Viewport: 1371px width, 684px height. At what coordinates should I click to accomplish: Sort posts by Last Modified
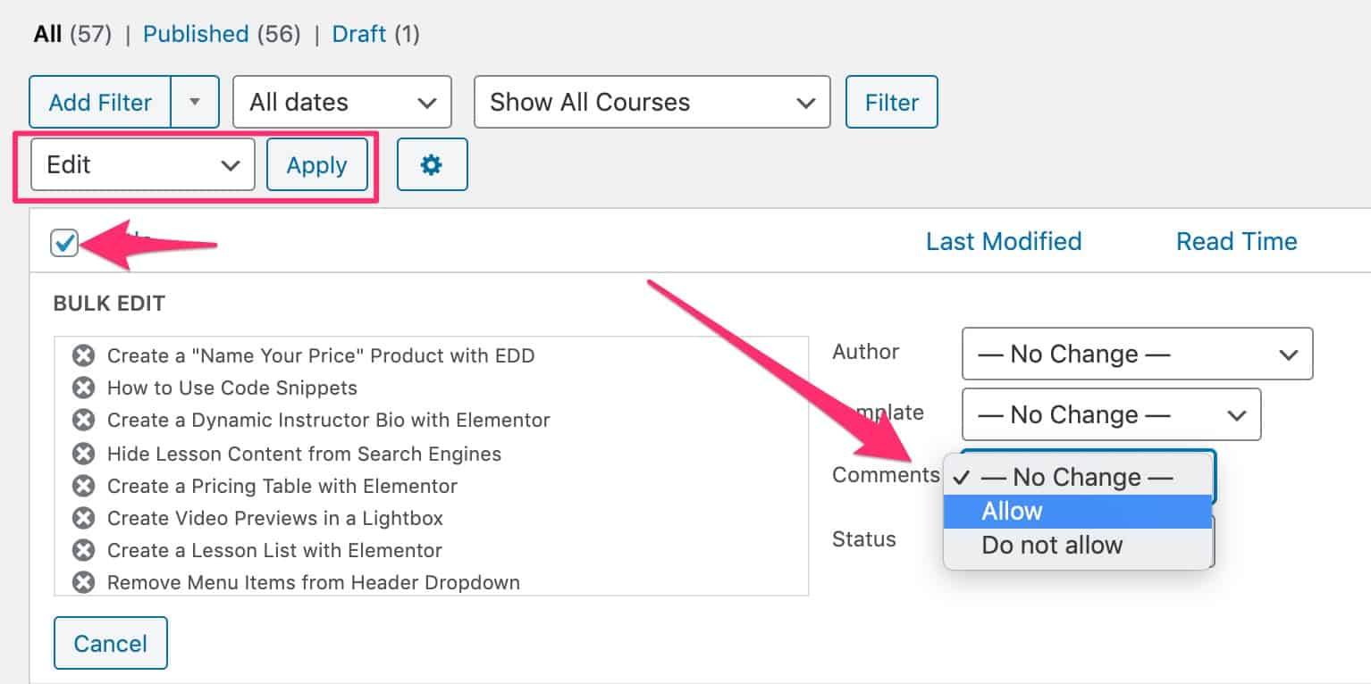(1003, 241)
